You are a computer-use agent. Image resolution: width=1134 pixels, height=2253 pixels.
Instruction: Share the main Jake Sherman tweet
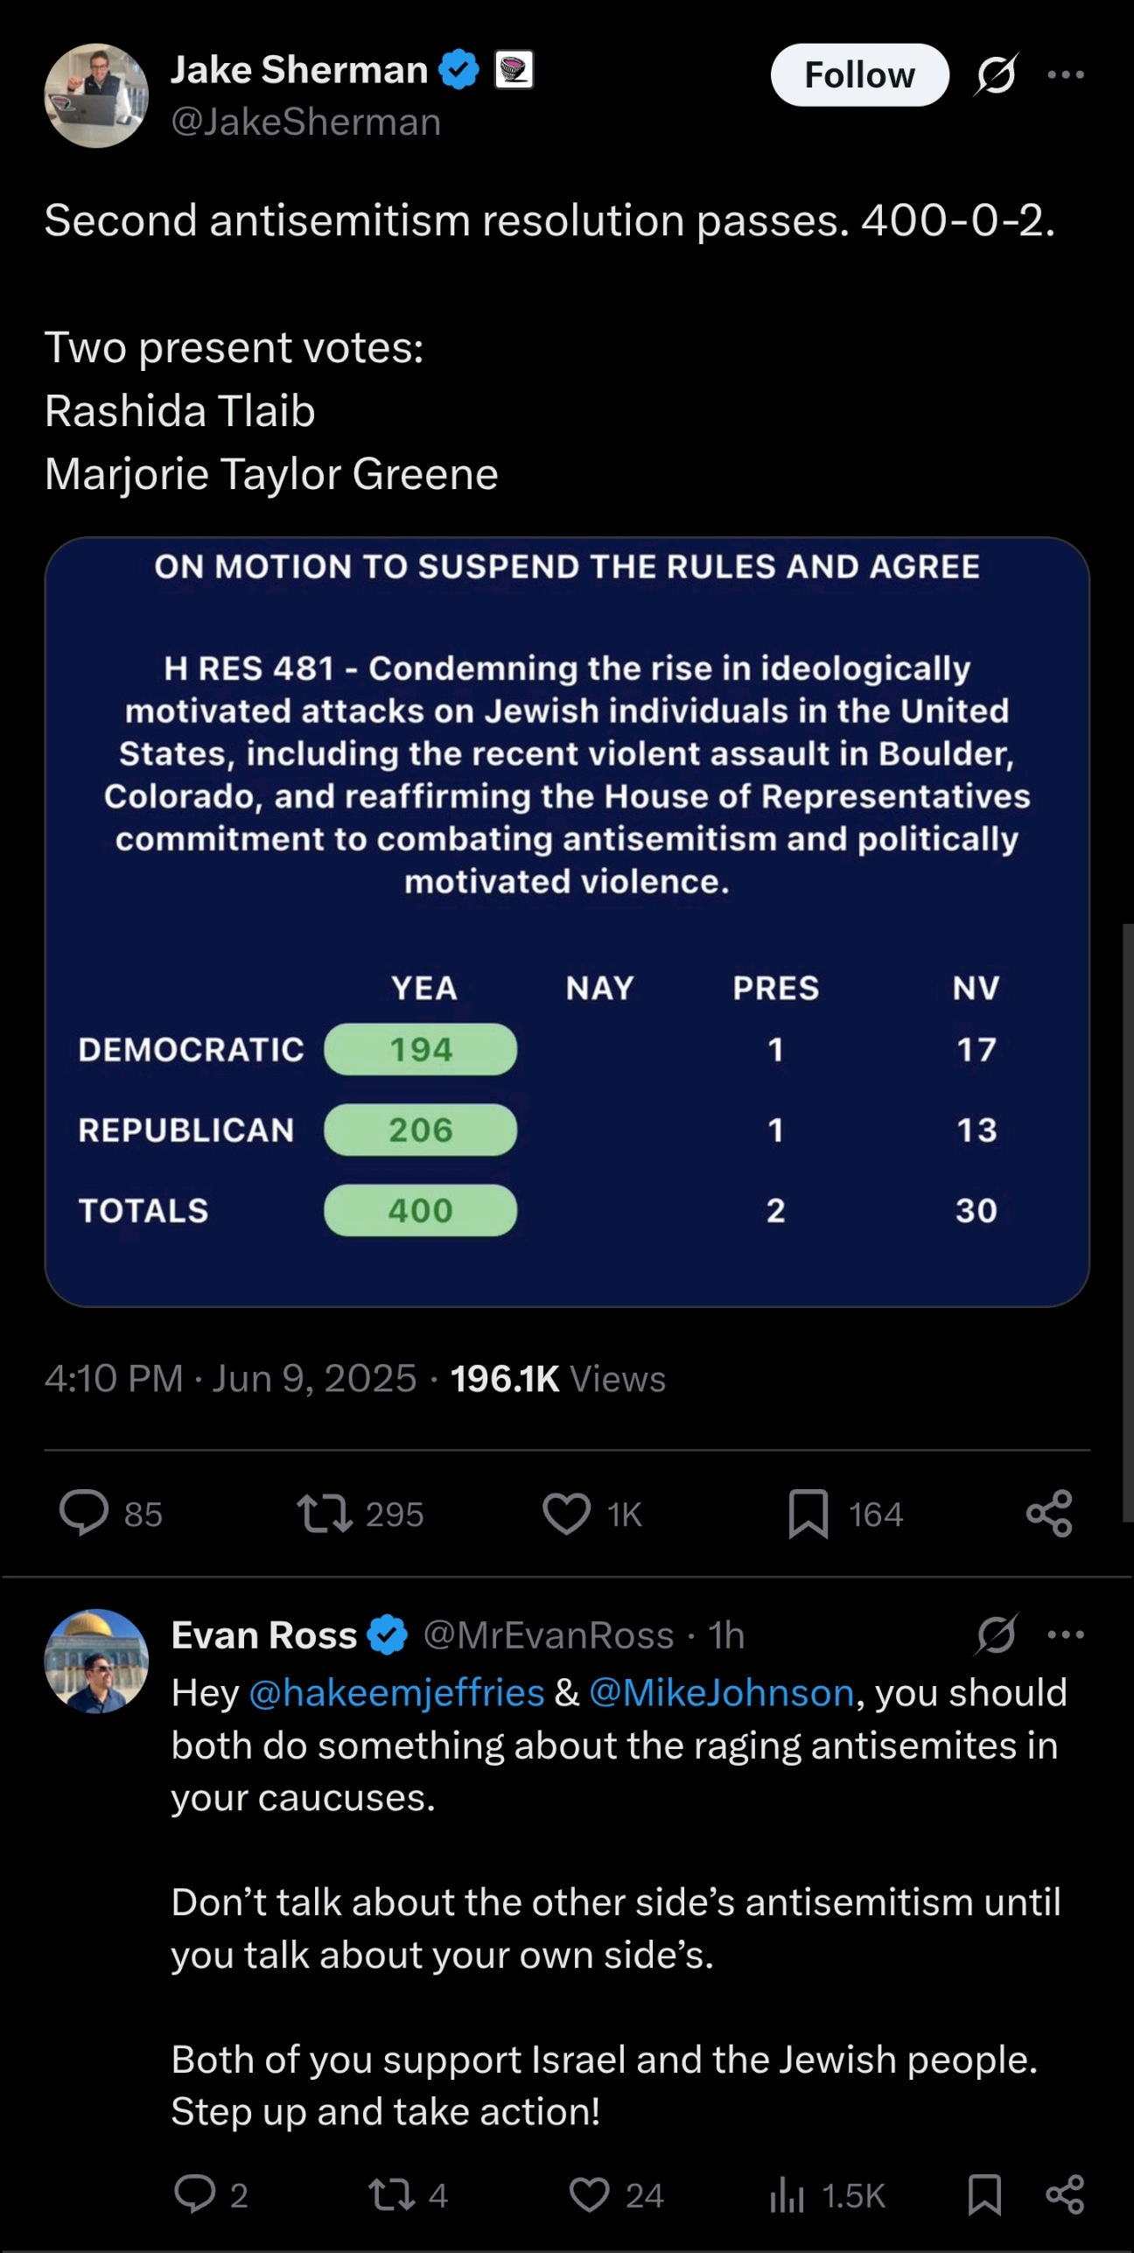coord(1049,1514)
